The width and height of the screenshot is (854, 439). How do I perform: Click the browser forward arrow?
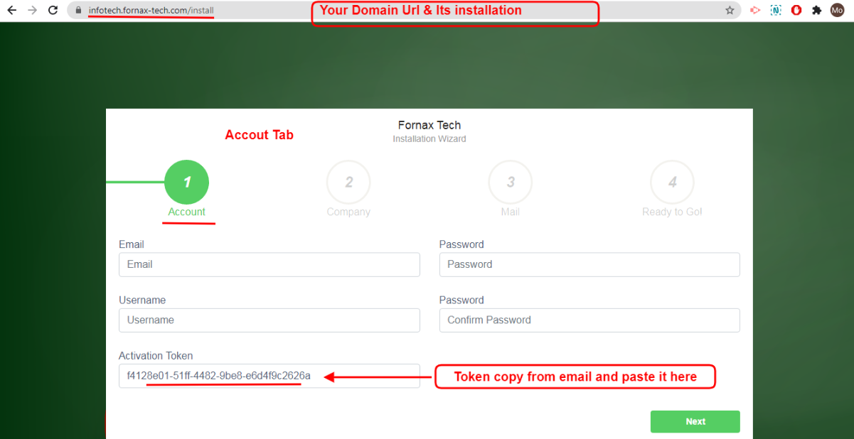[x=32, y=11]
